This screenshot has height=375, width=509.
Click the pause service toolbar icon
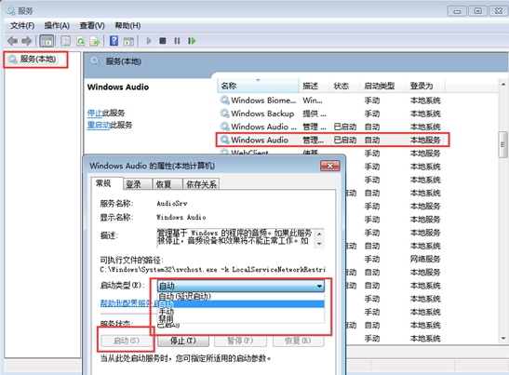click(x=177, y=41)
